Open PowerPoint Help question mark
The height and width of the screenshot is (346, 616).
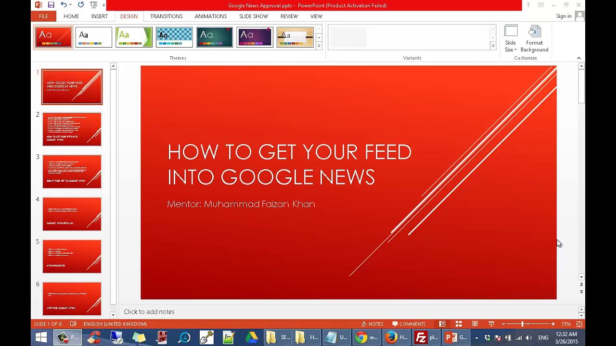(528, 5)
